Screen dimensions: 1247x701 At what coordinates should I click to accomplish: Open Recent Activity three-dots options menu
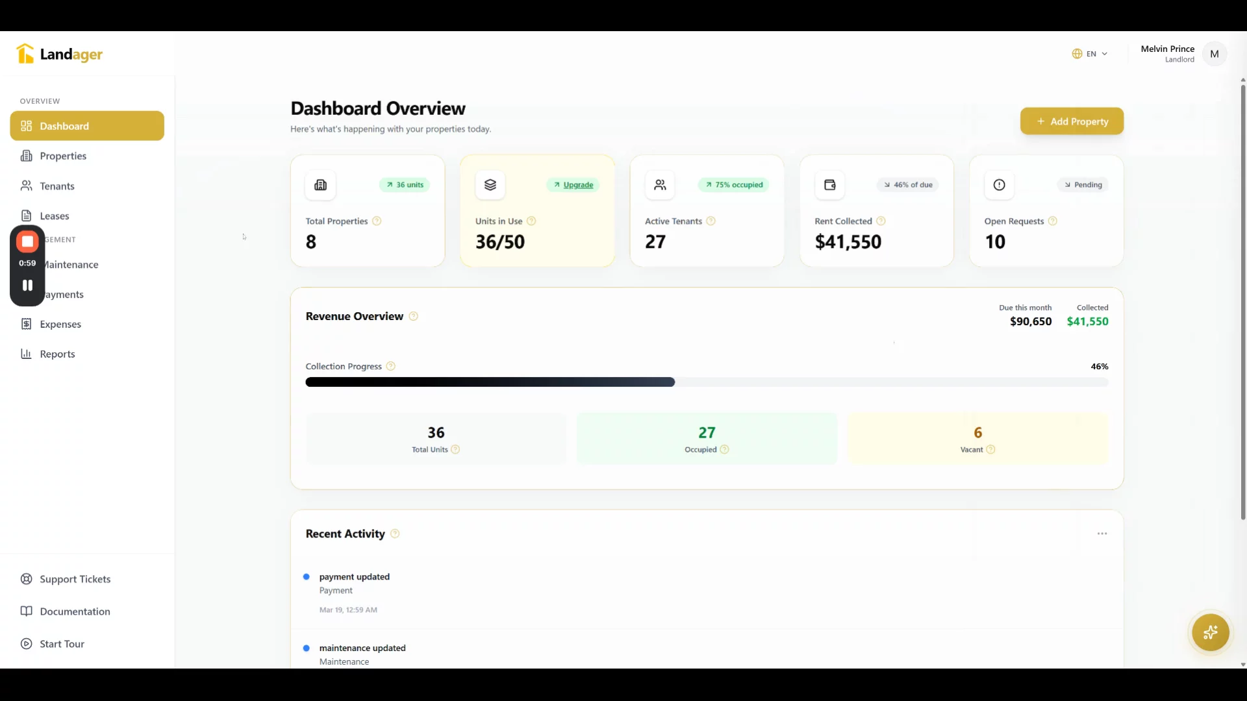click(x=1102, y=534)
